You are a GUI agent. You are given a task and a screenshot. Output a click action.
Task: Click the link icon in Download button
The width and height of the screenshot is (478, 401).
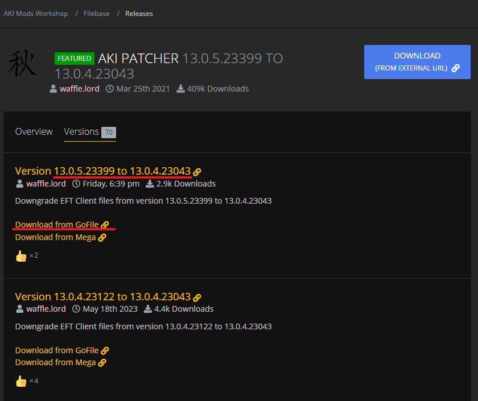pos(455,68)
